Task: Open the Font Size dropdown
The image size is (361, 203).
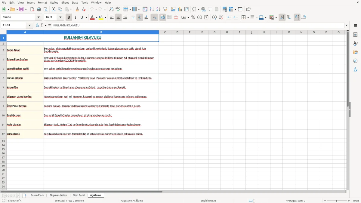Action: point(60,17)
